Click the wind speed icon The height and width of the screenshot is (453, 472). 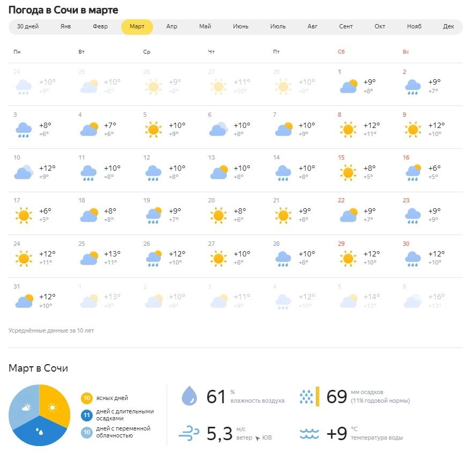click(x=189, y=433)
